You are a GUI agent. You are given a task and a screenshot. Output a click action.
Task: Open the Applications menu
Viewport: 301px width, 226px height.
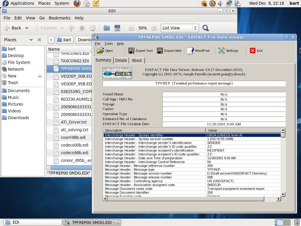click(x=22, y=3)
